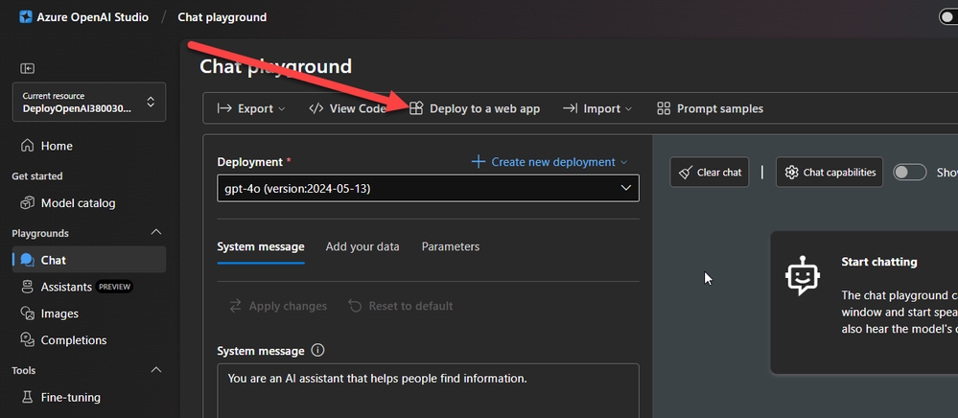Click the chatbot robot icon in Start chatting card
Viewport: 958px width, 418px height.
803,275
